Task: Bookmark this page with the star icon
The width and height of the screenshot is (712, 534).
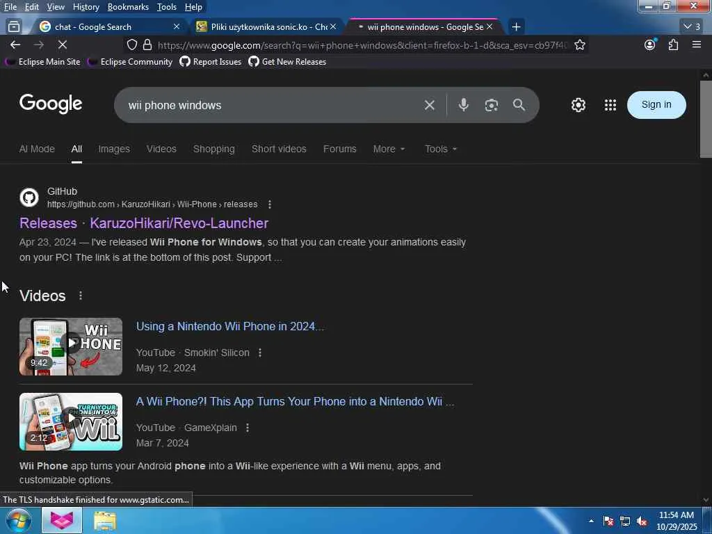Action: pyautogui.click(x=579, y=44)
